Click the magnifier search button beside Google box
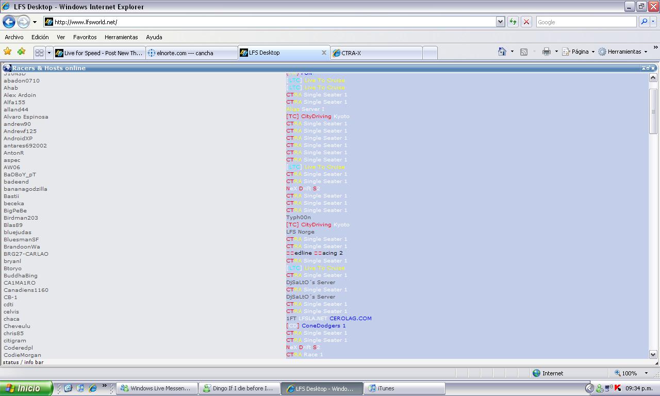The height and width of the screenshot is (396, 660). click(644, 22)
